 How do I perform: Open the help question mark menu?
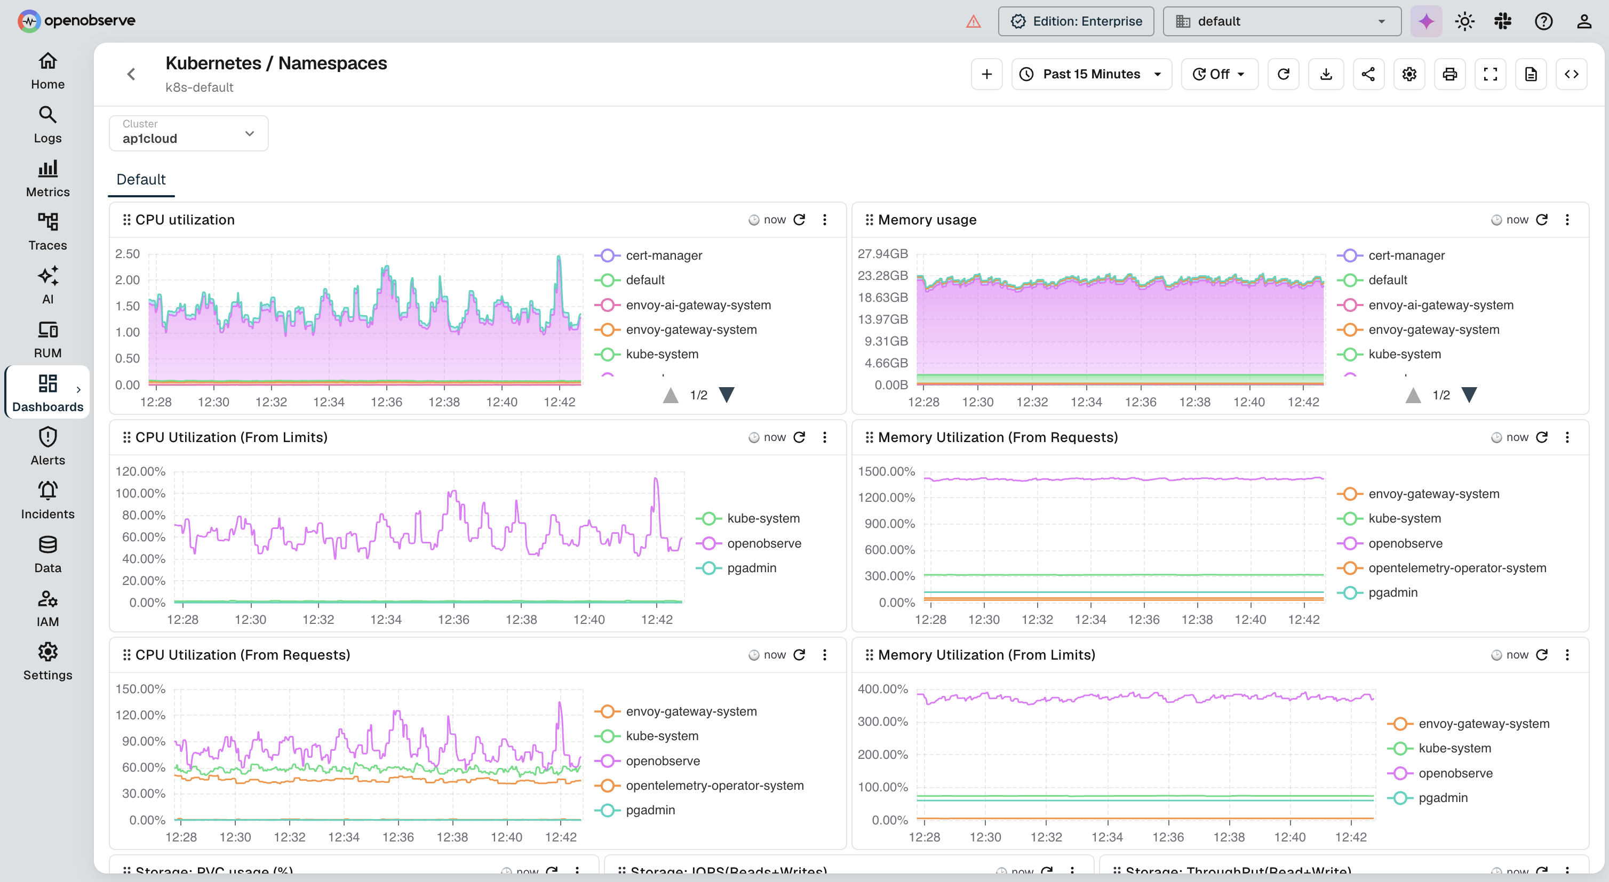click(1543, 21)
